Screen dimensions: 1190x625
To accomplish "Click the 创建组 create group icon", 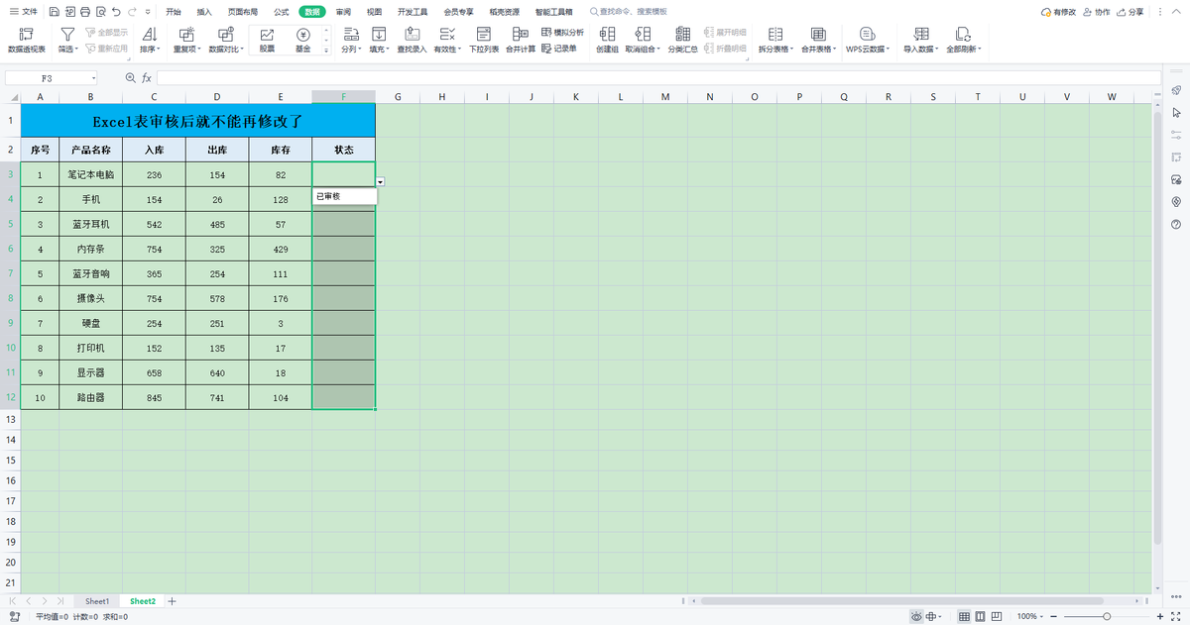I will coord(606,35).
